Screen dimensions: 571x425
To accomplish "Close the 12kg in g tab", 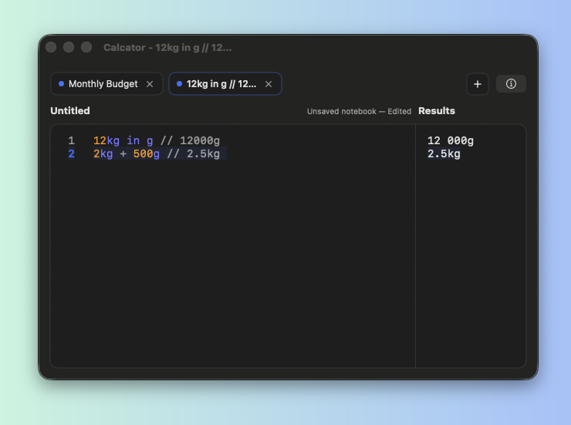I will click(x=269, y=84).
